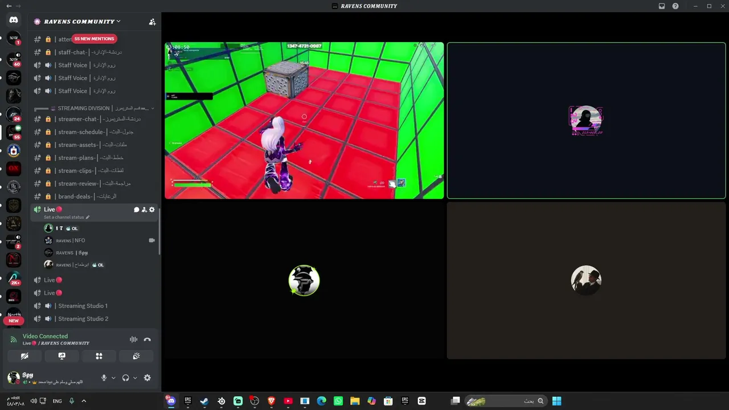Focus the Fortnite stream video tile
This screenshot has width=729, height=410.
click(x=304, y=120)
